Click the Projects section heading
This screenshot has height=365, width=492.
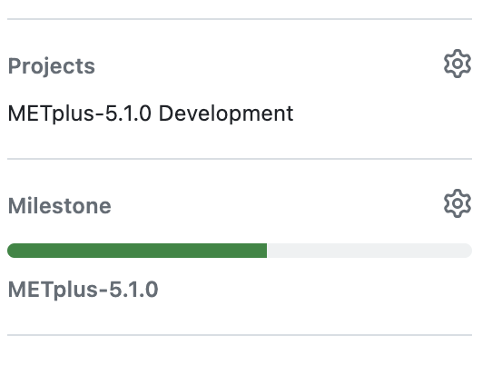[x=52, y=66]
